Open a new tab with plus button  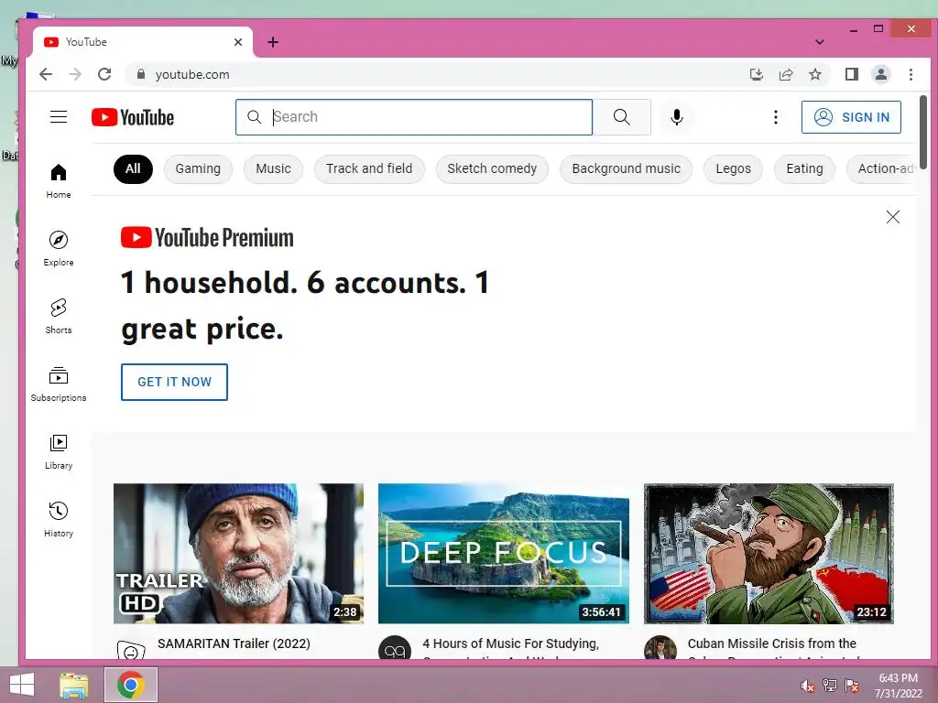tap(273, 42)
